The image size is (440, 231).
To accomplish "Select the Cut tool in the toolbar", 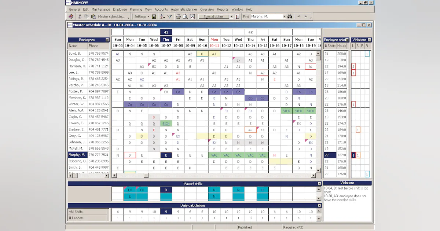I will point(80,16).
